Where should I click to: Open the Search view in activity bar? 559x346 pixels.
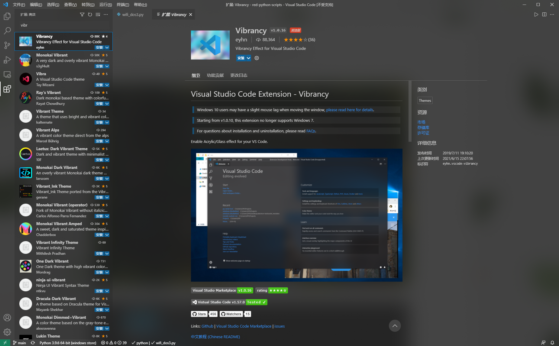pos(7,31)
